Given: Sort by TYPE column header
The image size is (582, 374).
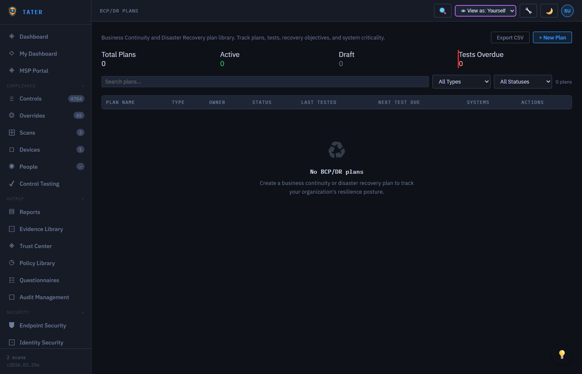Looking at the screenshot, I should pos(178,102).
